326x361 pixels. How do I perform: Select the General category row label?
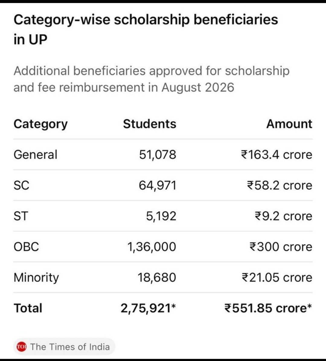click(x=35, y=154)
